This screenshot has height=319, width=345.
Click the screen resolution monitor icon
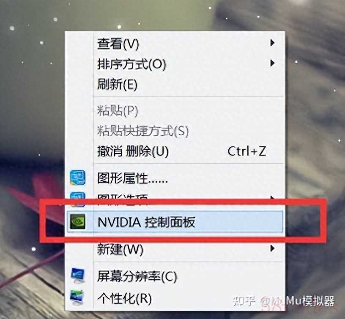(x=78, y=275)
